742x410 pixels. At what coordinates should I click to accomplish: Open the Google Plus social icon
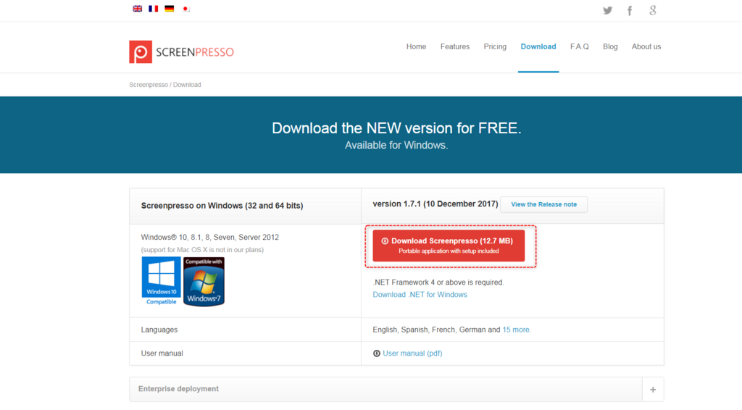653,10
